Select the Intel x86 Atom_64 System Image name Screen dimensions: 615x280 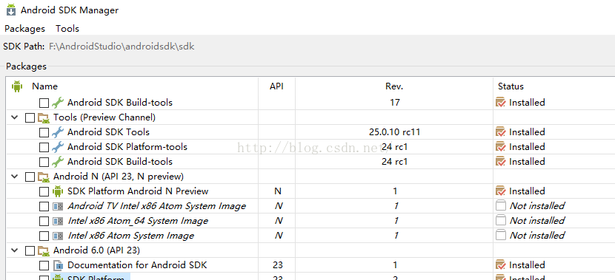click(x=138, y=221)
